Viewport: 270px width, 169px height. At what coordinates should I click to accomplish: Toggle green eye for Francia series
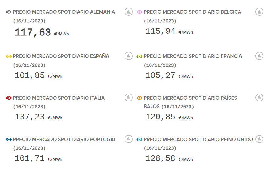click(139, 56)
